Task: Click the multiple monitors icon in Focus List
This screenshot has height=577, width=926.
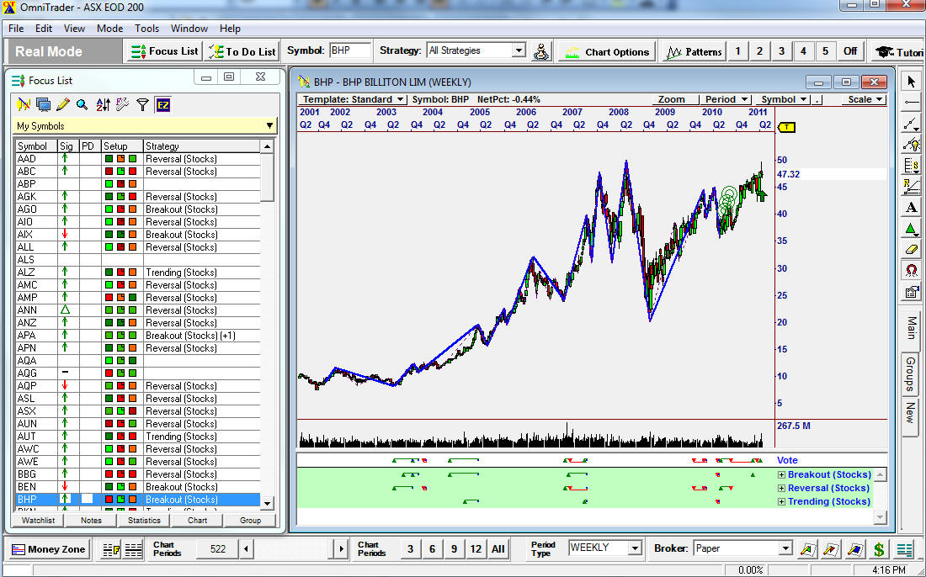Action: (43, 105)
